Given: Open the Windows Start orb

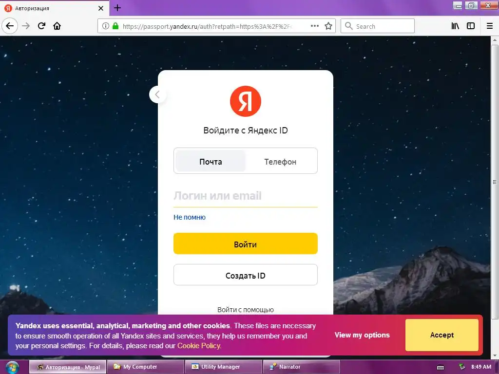Looking at the screenshot, I should click(x=12, y=367).
